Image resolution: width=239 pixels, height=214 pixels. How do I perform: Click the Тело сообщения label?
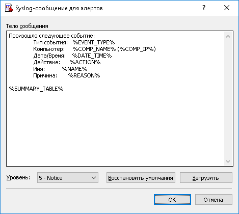pos(27,26)
